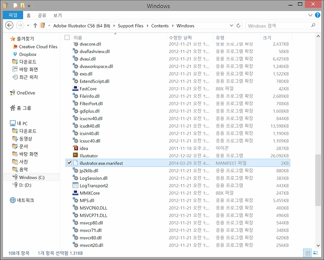Go up one folder level arrow

(x=35, y=26)
